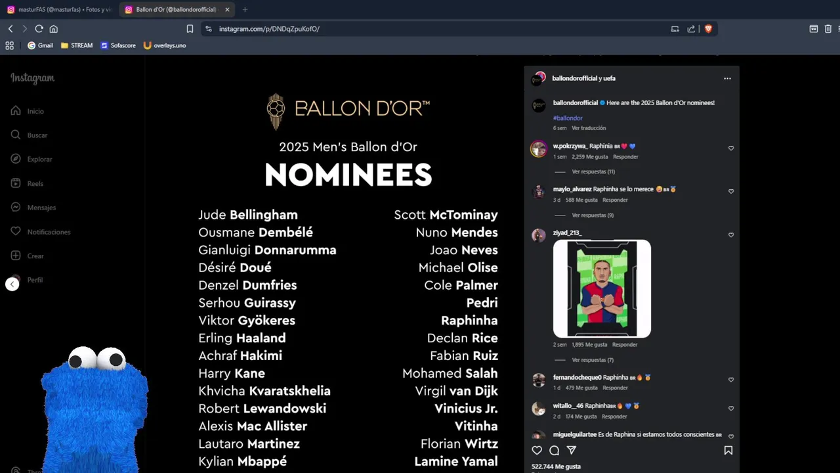Expand Ver respuestas (11) replies
840x473 pixels.
click(593, 171)
